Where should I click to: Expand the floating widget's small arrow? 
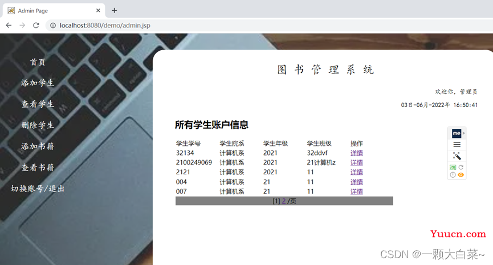pyautogui.click(x=464, y=133)
